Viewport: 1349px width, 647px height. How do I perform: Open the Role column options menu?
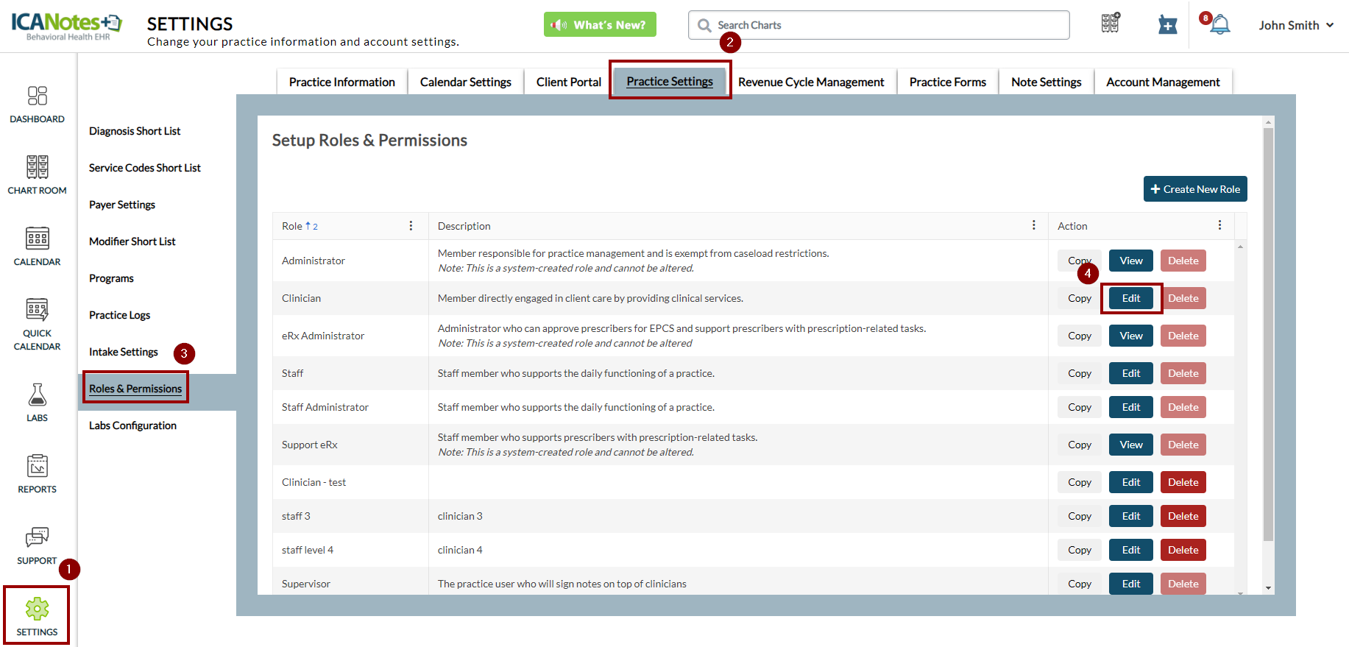[411, 226]
